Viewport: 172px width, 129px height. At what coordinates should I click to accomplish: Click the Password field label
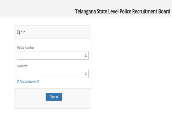tap(22, 66)
